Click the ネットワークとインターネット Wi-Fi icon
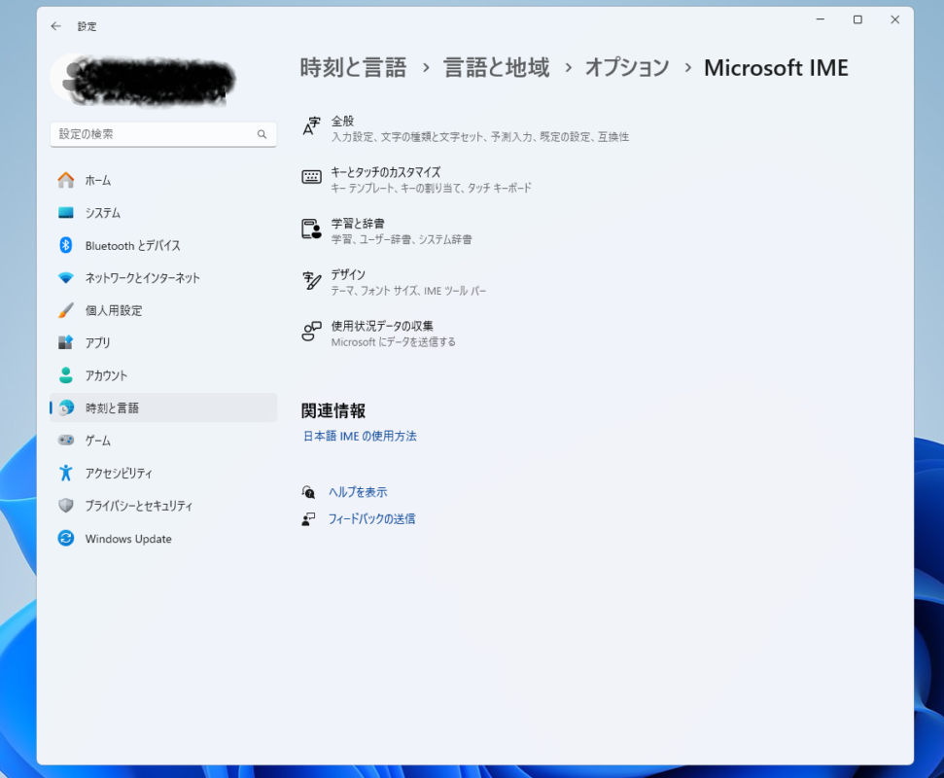 (x=65, y=277)
